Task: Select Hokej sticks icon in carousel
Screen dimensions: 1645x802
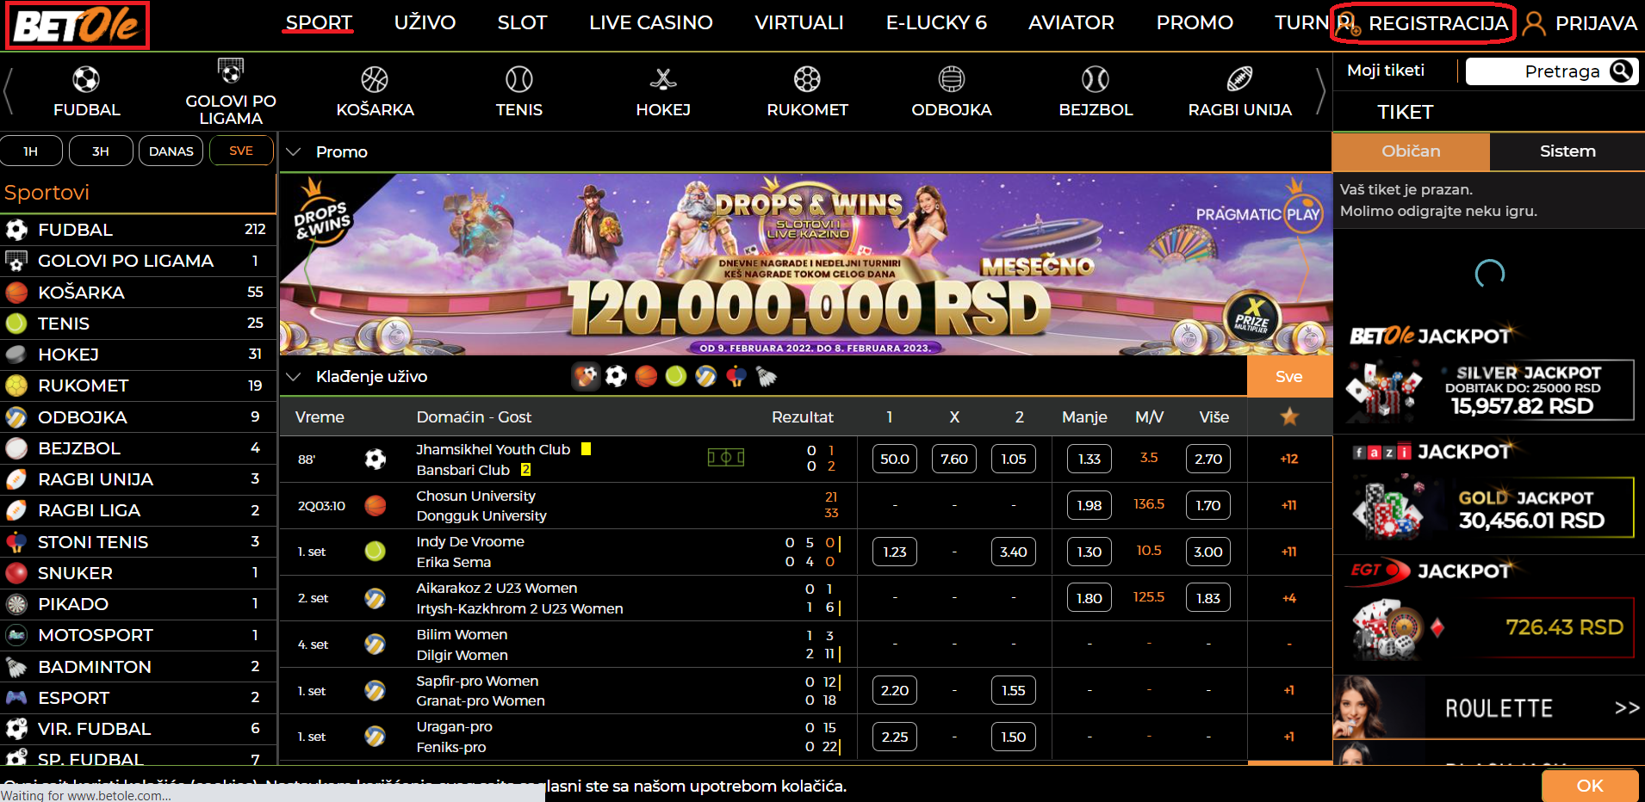Action: point(663,80)
